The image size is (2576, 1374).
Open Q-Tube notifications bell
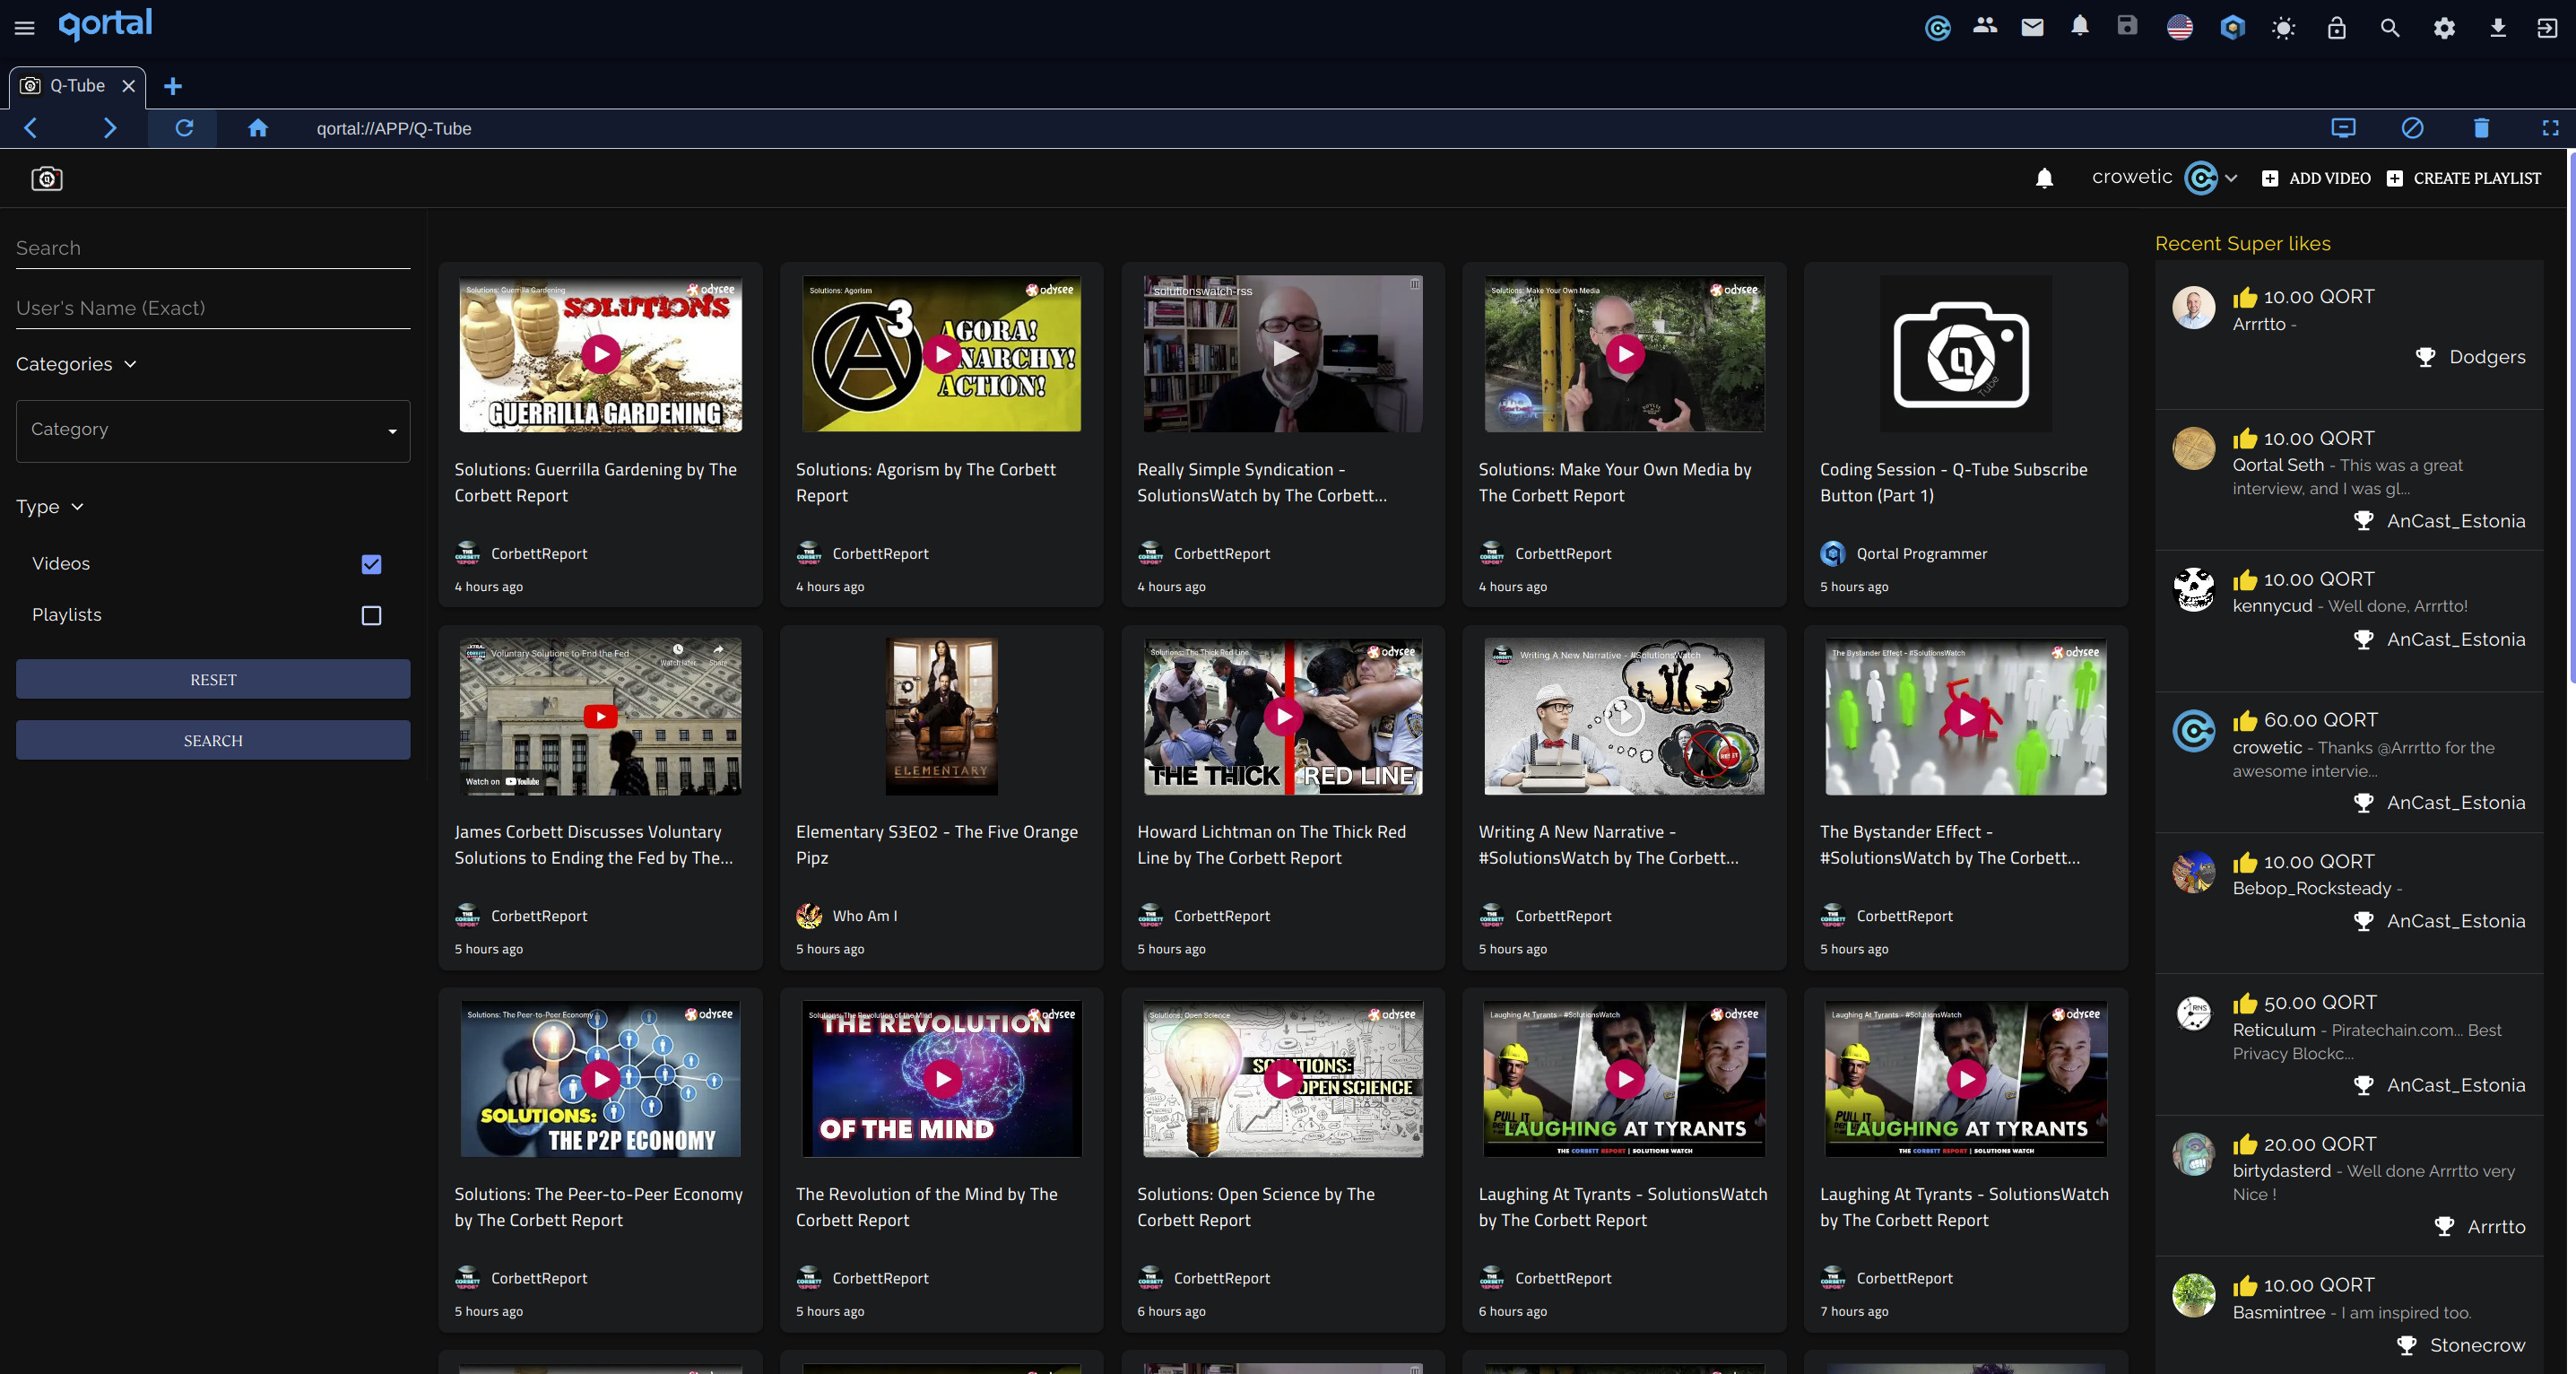2044,178
